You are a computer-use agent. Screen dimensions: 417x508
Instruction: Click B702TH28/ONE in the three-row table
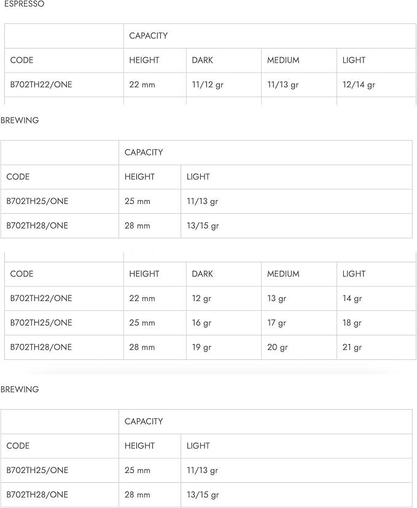(x=41, y=347)
